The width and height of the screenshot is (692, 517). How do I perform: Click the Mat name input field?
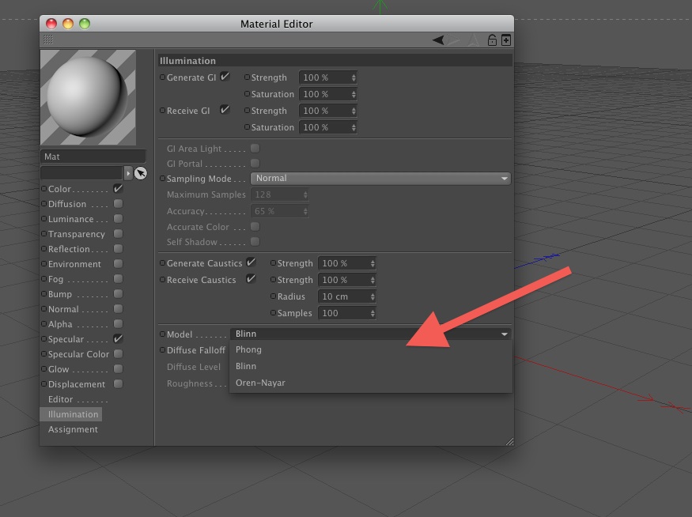[x=93, y=157]
